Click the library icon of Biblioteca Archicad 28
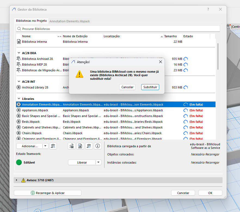 tap(19, 59)
